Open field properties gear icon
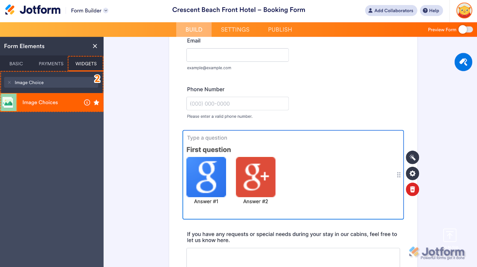Image resolution: width=477 pixels, height=267 pixels. coord(412,173)
